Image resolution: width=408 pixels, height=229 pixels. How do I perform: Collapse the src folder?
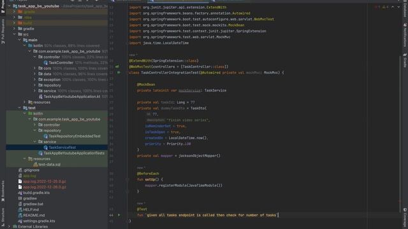15,34
